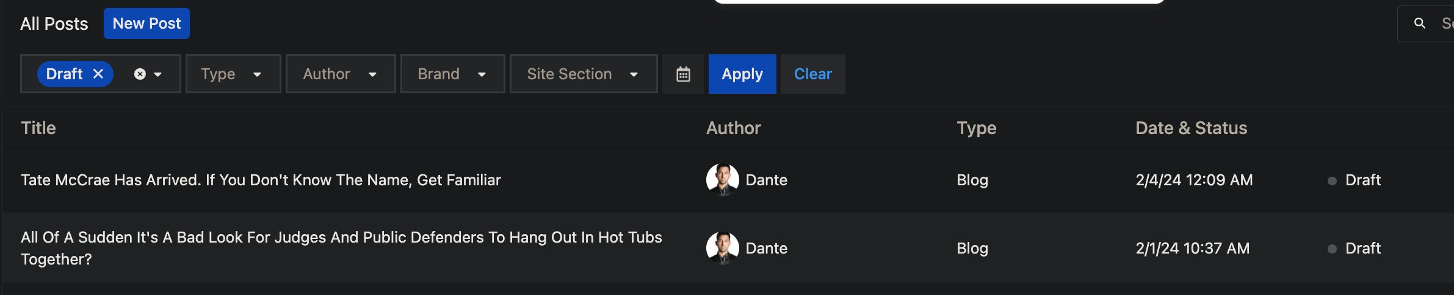Expand the status filter dropdown arrow
Viewport: 1454px width, 295px height.
[158, 74]
